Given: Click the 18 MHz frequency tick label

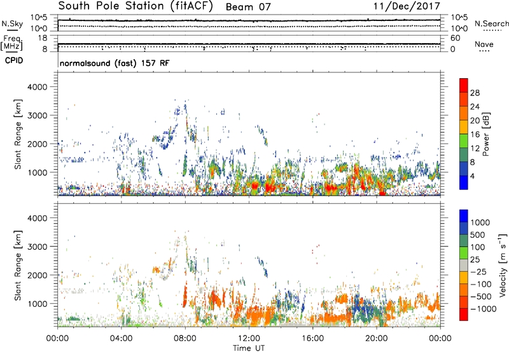Looking at the screenshot, I should pyautogui.click(x=43, y=38).
